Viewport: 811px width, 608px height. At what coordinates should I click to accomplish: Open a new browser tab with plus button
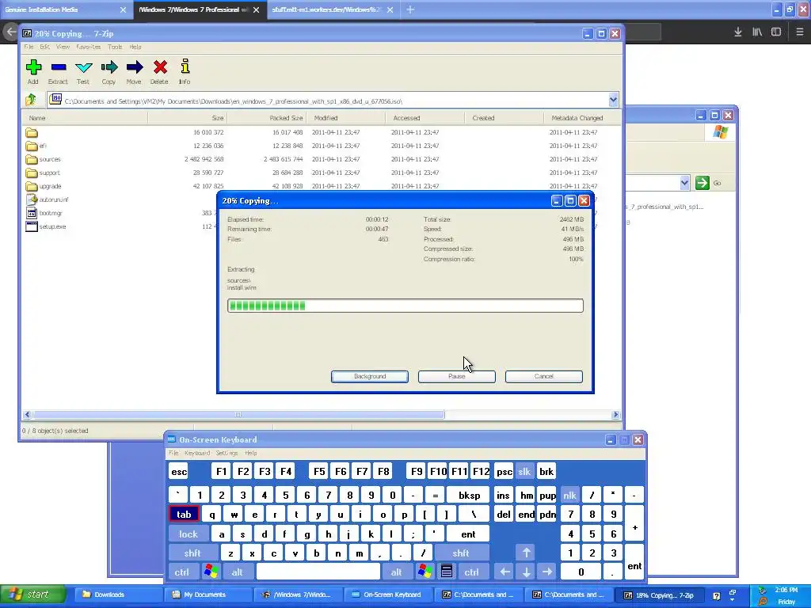click(x=410, y=9)
